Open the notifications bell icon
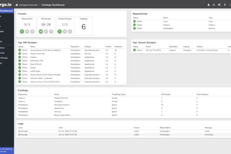 [x=208, y=5]
